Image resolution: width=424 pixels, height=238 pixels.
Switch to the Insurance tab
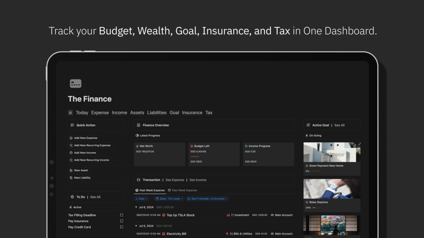click(192, 113)
